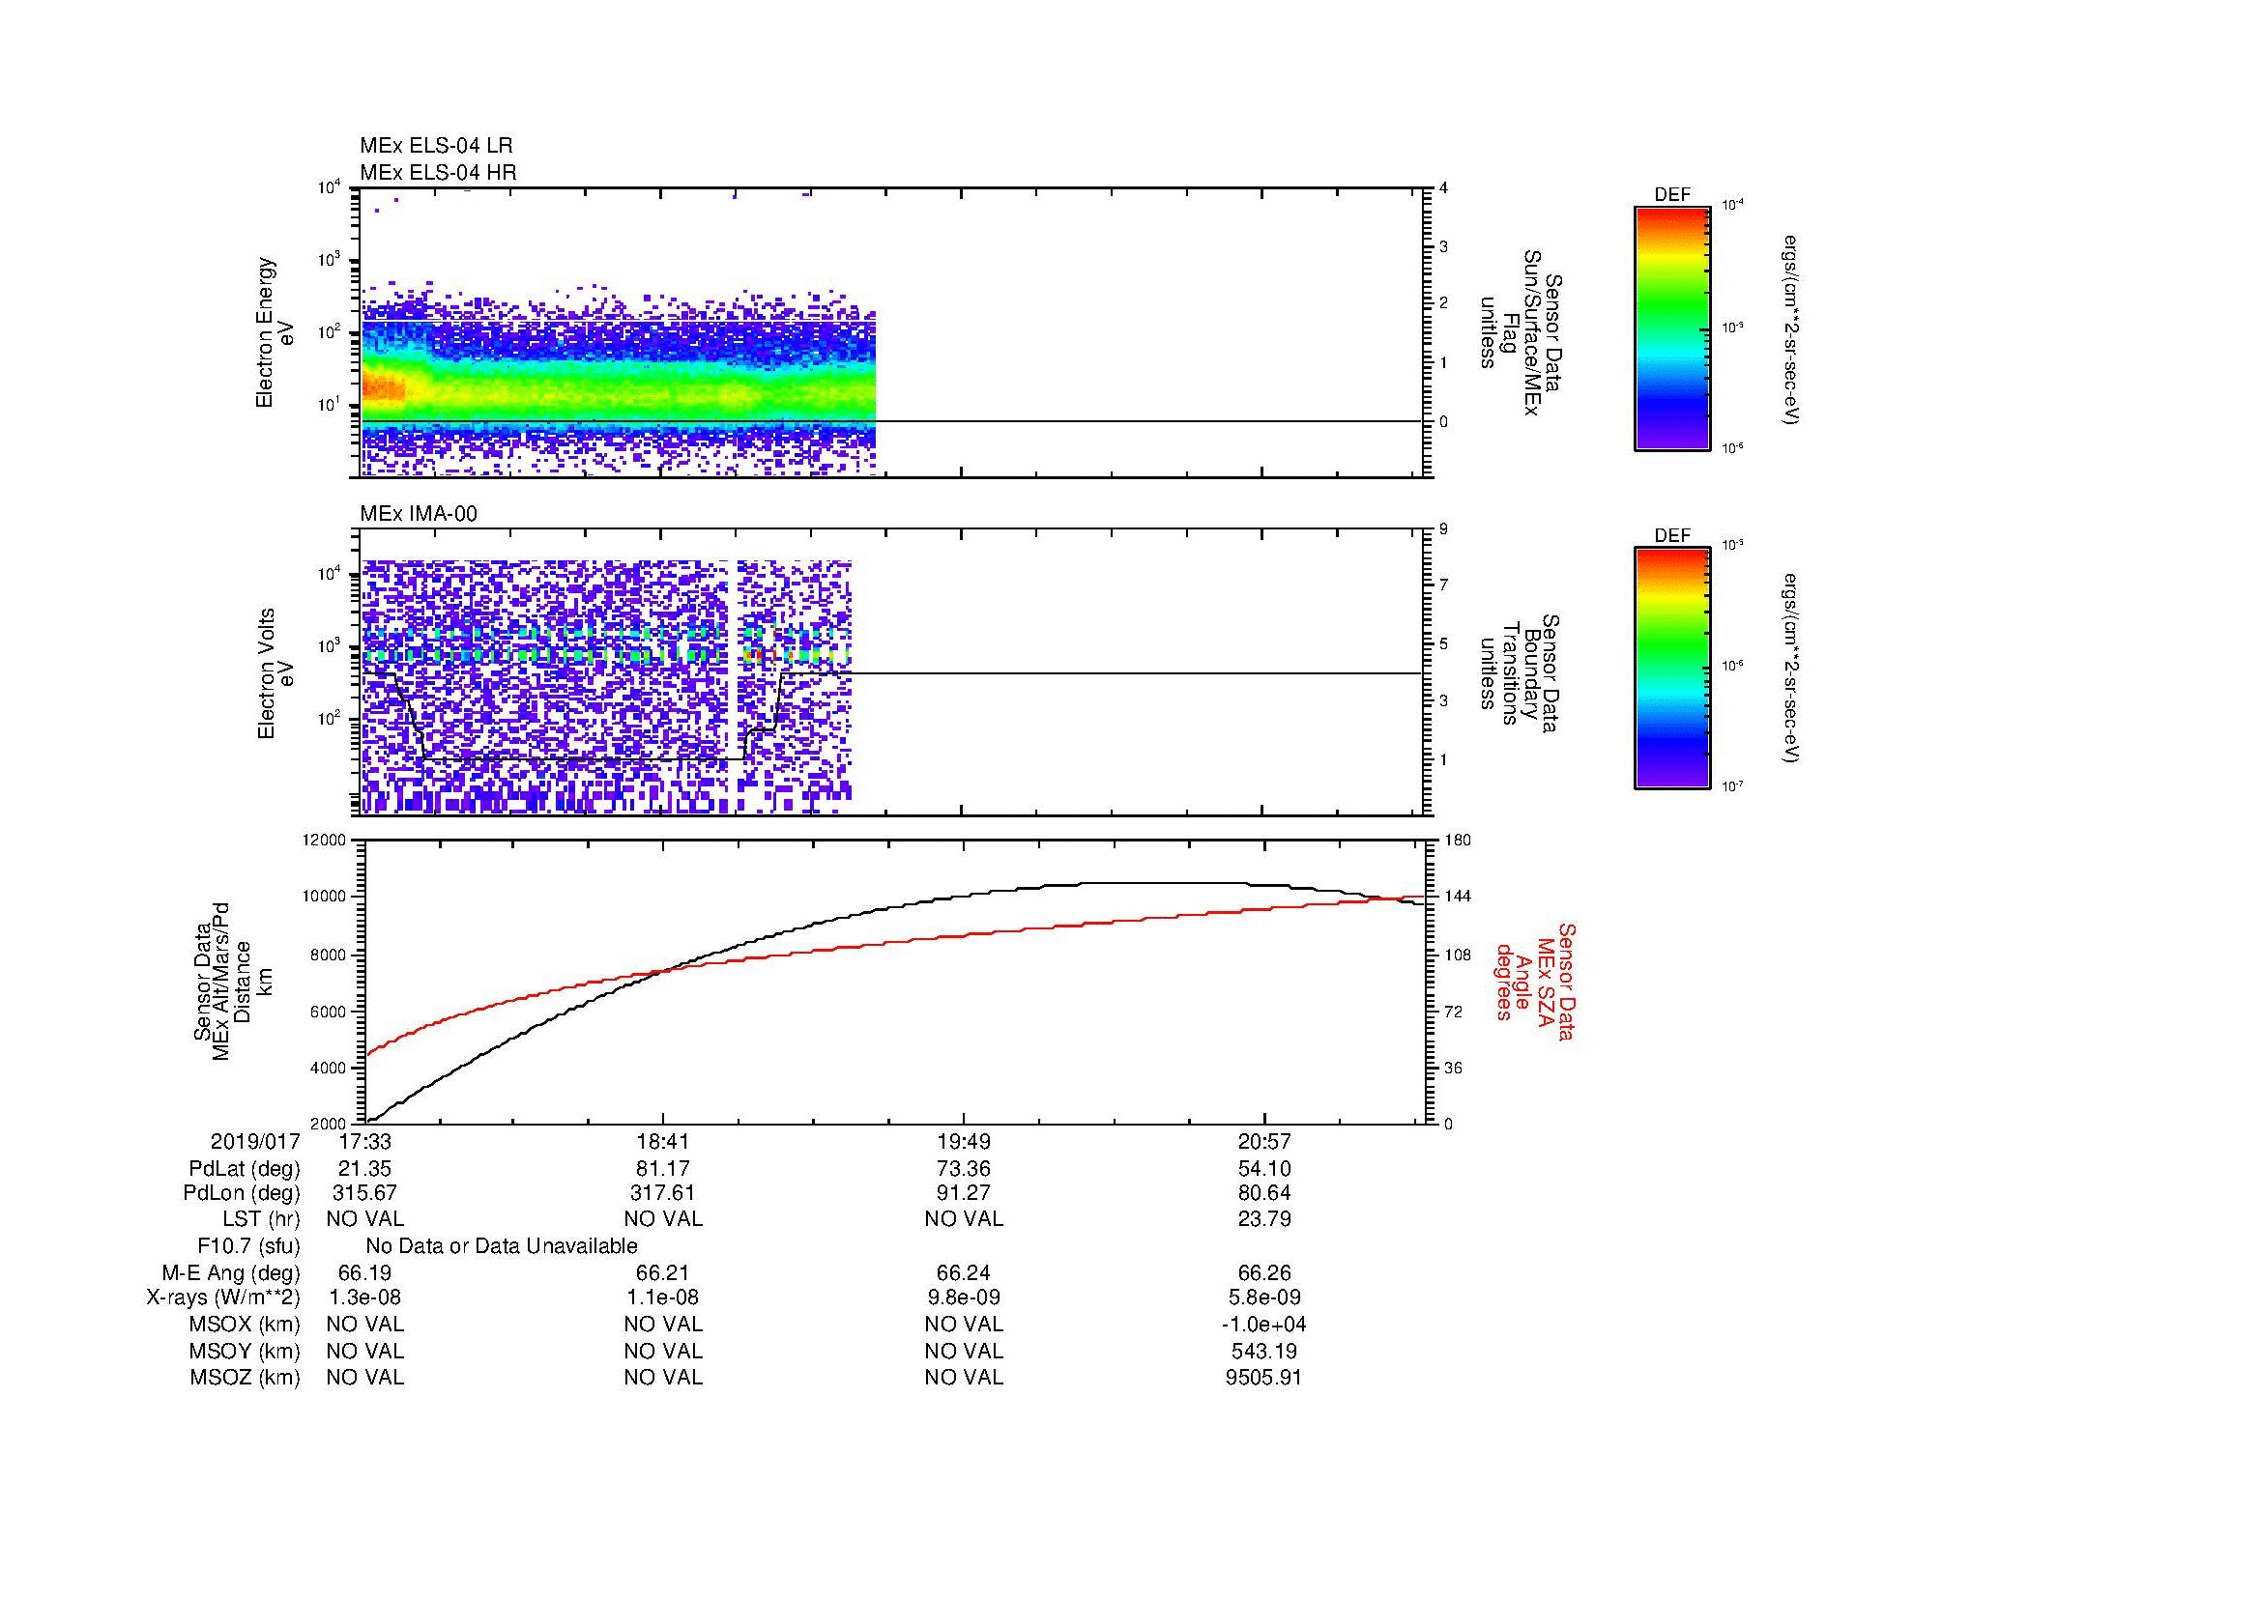
Task: Click PdLon value 91.27
Action: pos(964,1193)
